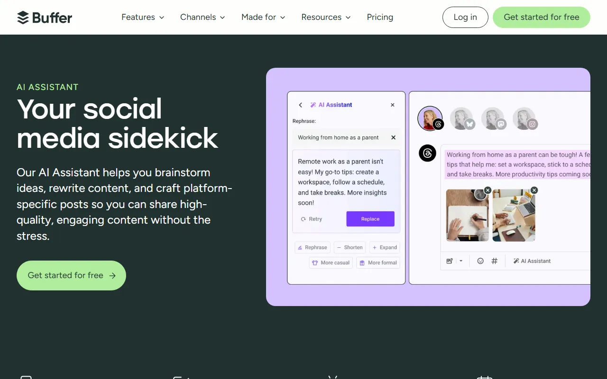The image size is (607, 379).
Task: Open the laptop desk photo thumbnail
Action: pyautogui.click(x=514, y=216)
